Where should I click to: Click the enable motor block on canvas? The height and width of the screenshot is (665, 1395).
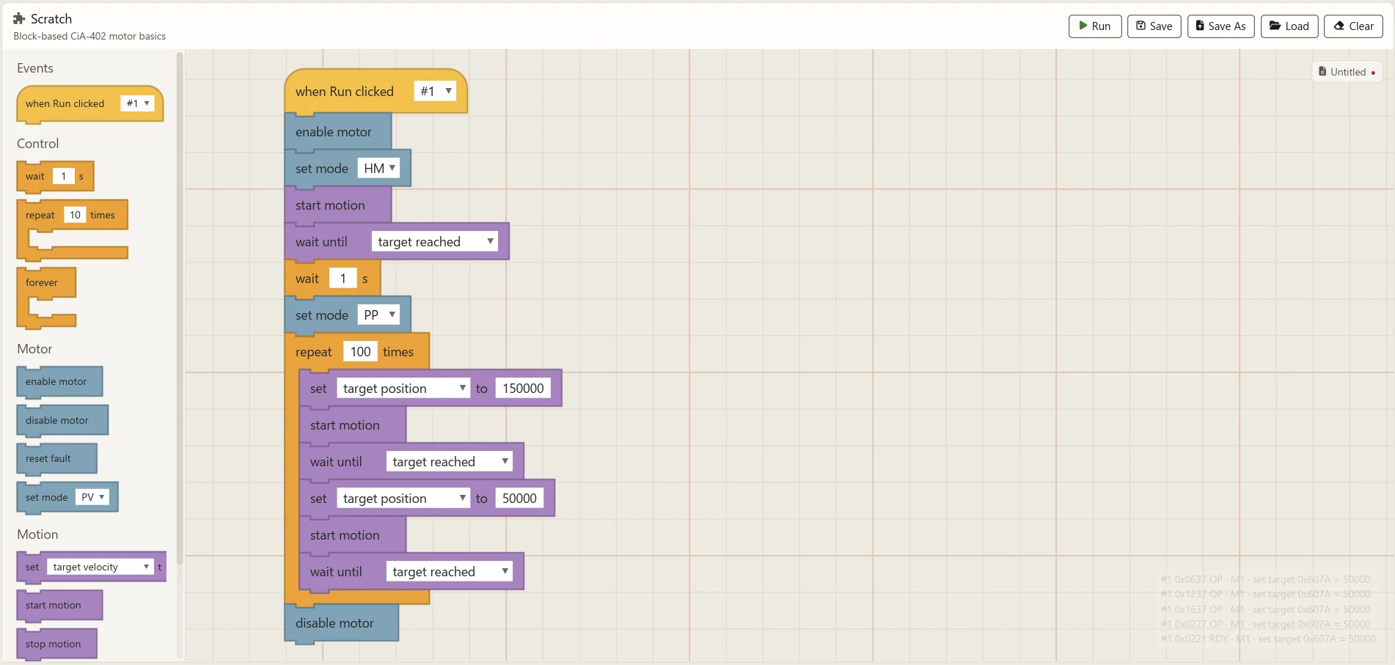pyautogui.click(x=338, y=132)
